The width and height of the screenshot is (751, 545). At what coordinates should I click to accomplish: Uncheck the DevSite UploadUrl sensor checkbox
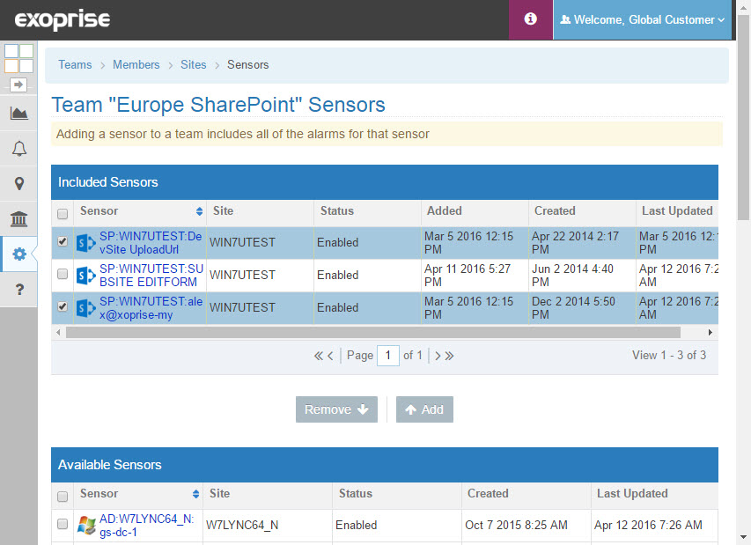click(63, 241)
